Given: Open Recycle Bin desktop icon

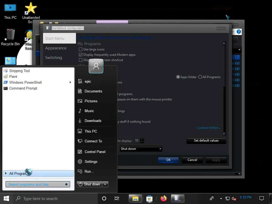Looking at the screenshot, I should 10,37.
